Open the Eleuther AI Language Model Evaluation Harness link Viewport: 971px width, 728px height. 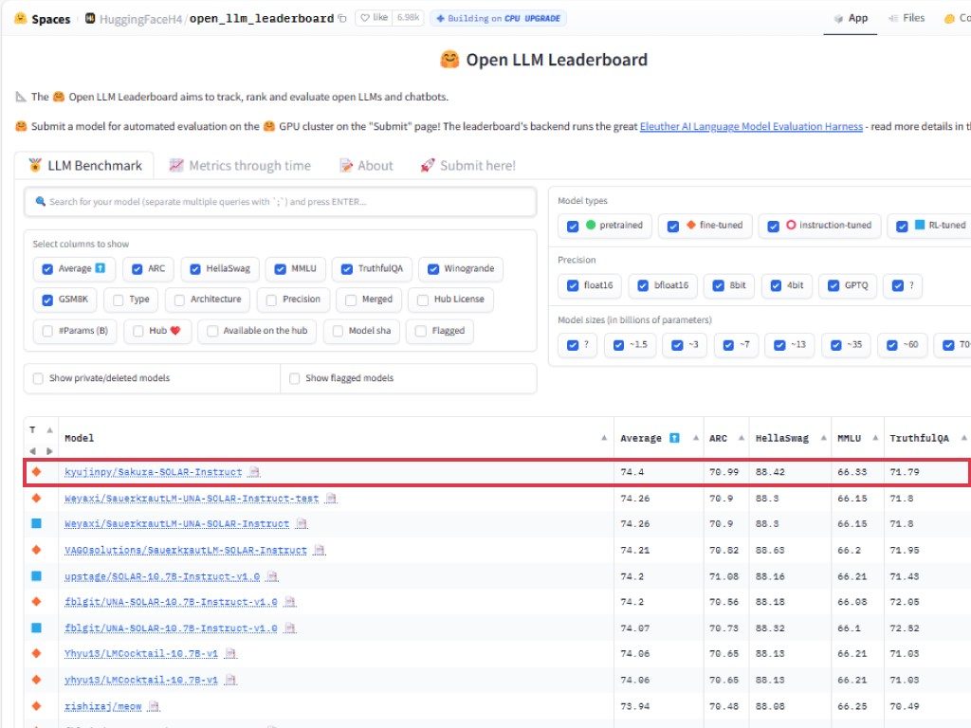tap(751, 126)
